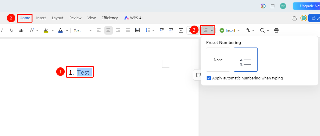Open the wrench tools menu

point(248,30)
